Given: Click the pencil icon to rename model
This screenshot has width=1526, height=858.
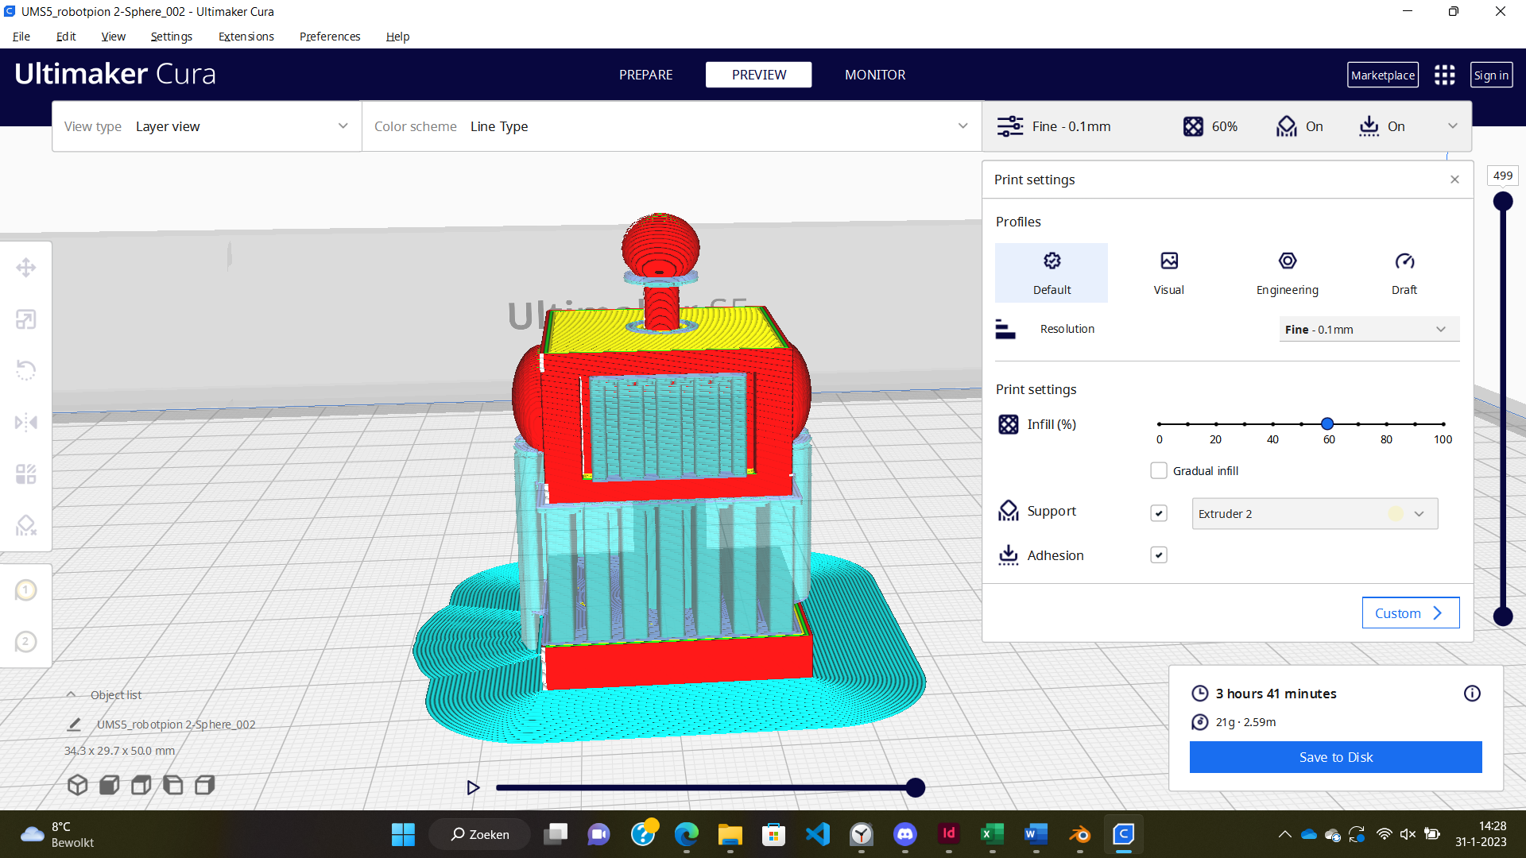Looking at the screenshot, I should pos(74,725).
